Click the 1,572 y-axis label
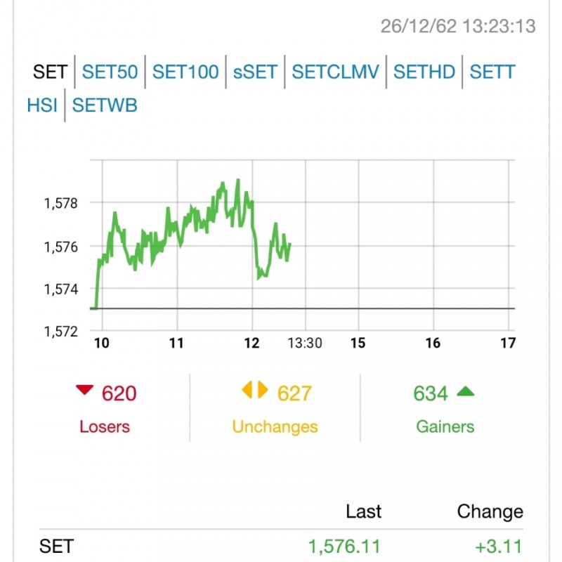 tap(60, 332)
